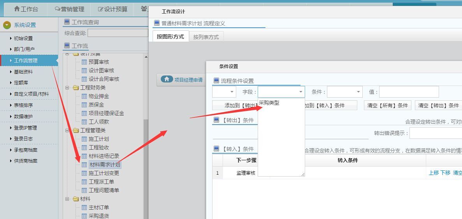Open 初始设置 in the sidebar

coord(23,38)
